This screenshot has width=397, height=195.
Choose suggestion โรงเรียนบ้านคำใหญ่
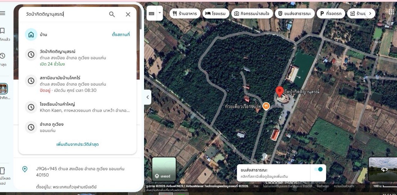[78, 107]
